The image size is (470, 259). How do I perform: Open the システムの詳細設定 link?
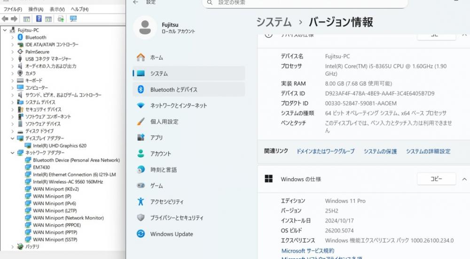428,151
